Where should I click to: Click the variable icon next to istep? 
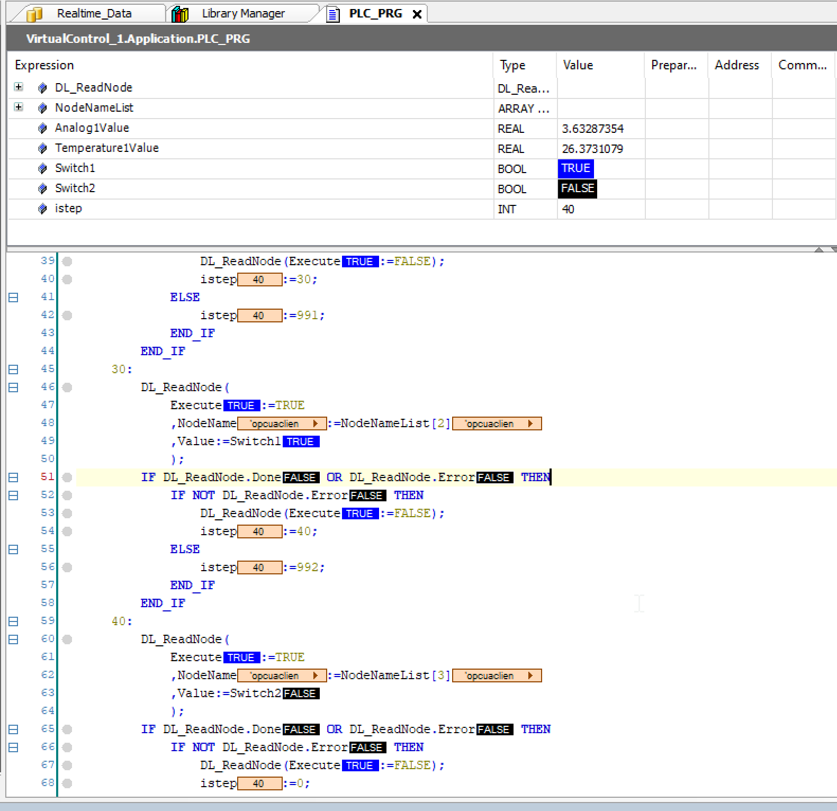point(43,209)
